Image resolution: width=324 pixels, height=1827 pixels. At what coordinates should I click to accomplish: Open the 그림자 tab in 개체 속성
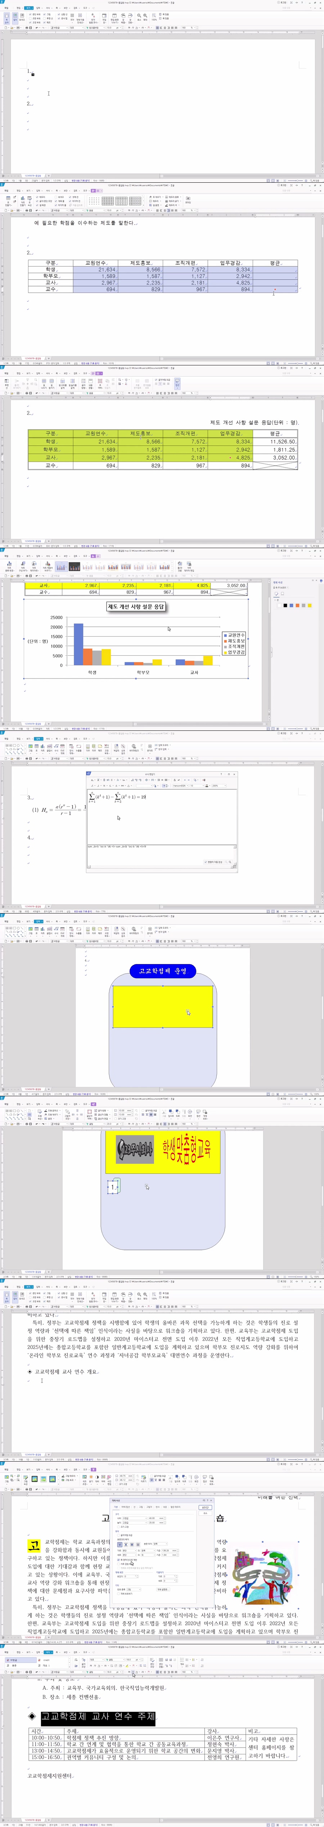tap(149, 1507)
